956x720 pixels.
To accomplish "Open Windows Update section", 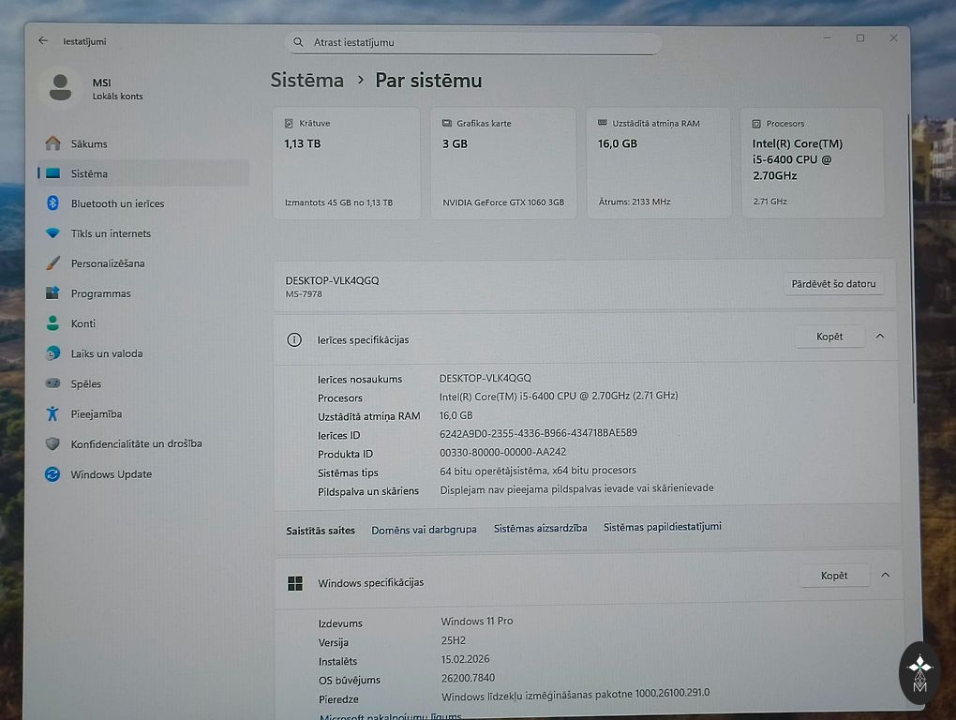I will [111, 474].
